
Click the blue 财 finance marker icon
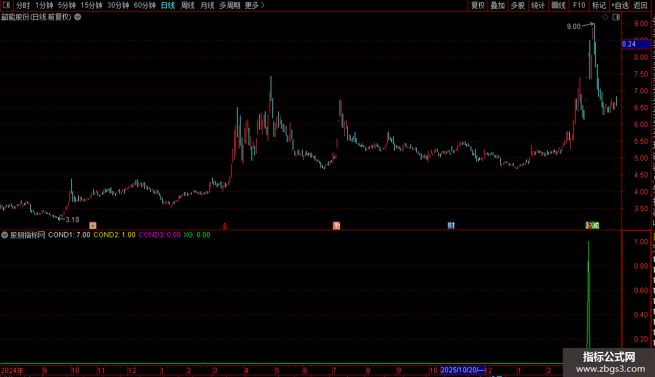pos(451,226)
